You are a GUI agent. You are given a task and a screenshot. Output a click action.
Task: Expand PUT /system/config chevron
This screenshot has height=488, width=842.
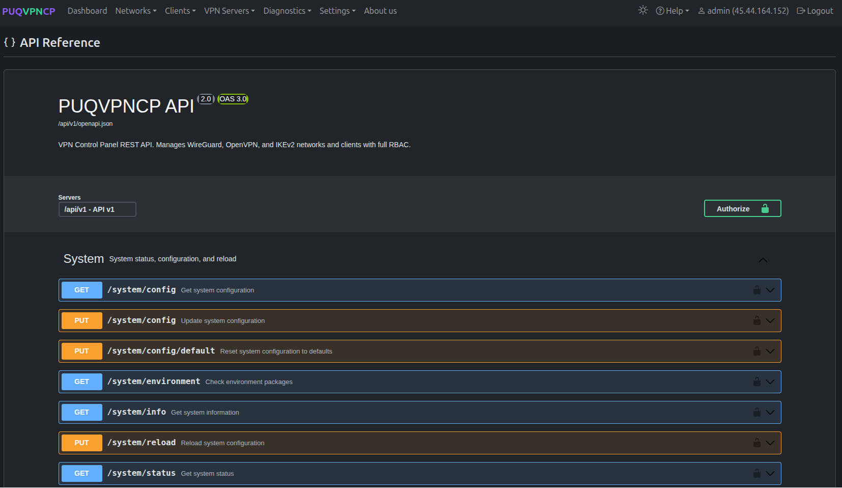[x=770, y=320]
